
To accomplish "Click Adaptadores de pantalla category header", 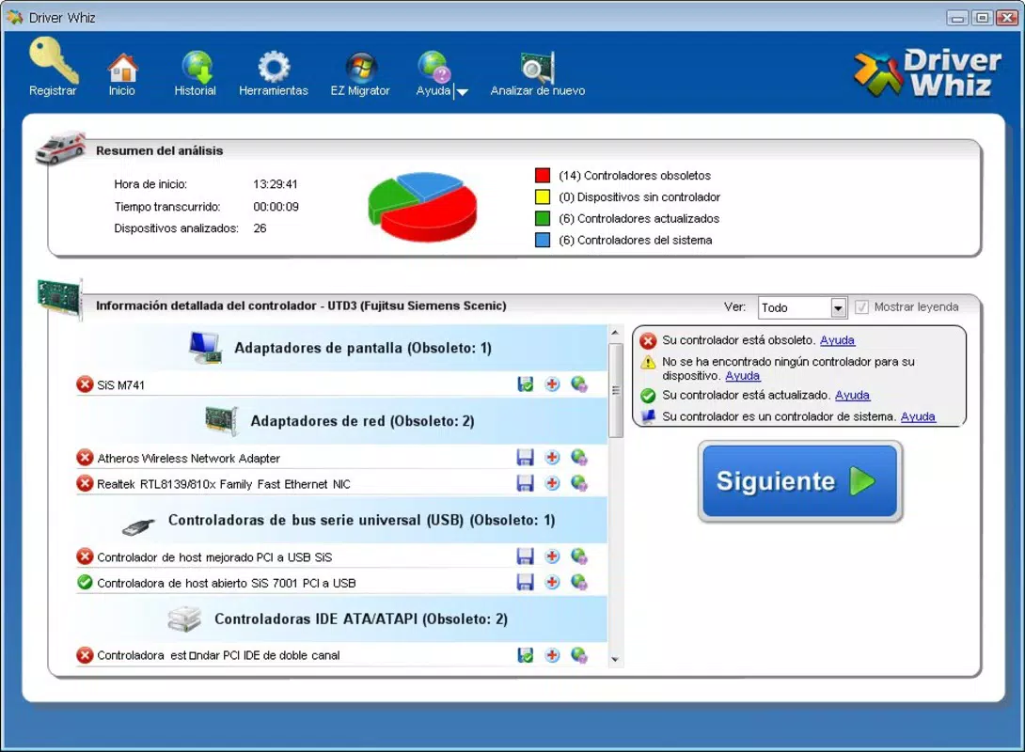I will click(341, 348).
